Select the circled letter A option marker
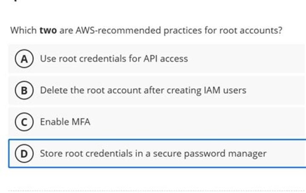The image size is (306, 193). click(22, 59)
